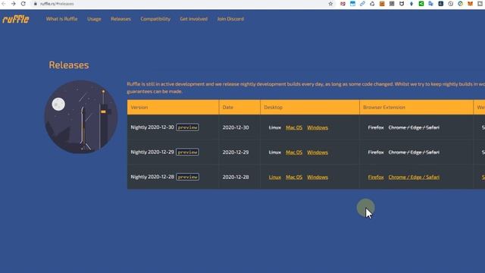
Task: Open the blue calendar extension icon
Action: click(352, 4)
